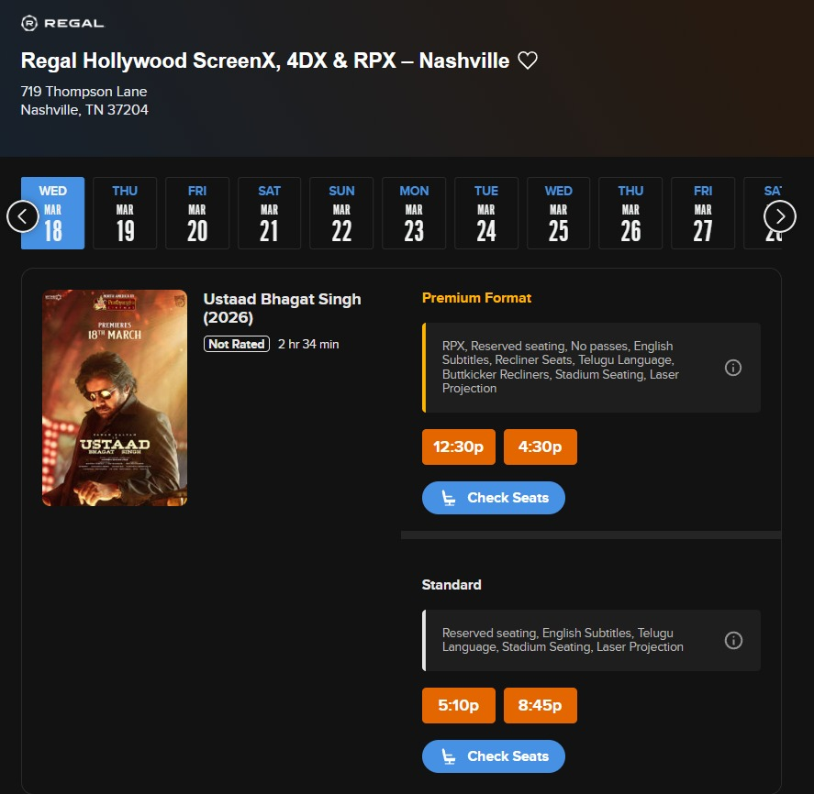
Task: Click Check Seats under Premium Format
Action: (494, 497)
